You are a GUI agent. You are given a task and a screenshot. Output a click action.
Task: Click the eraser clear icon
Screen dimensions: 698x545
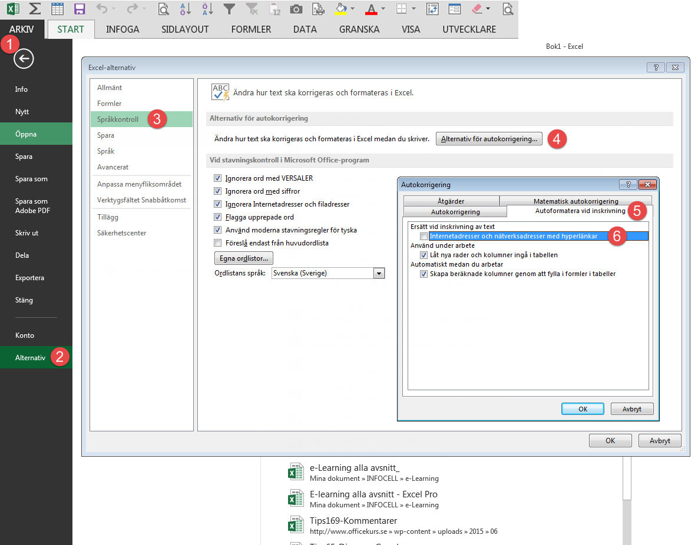click(x=477, y=9)
